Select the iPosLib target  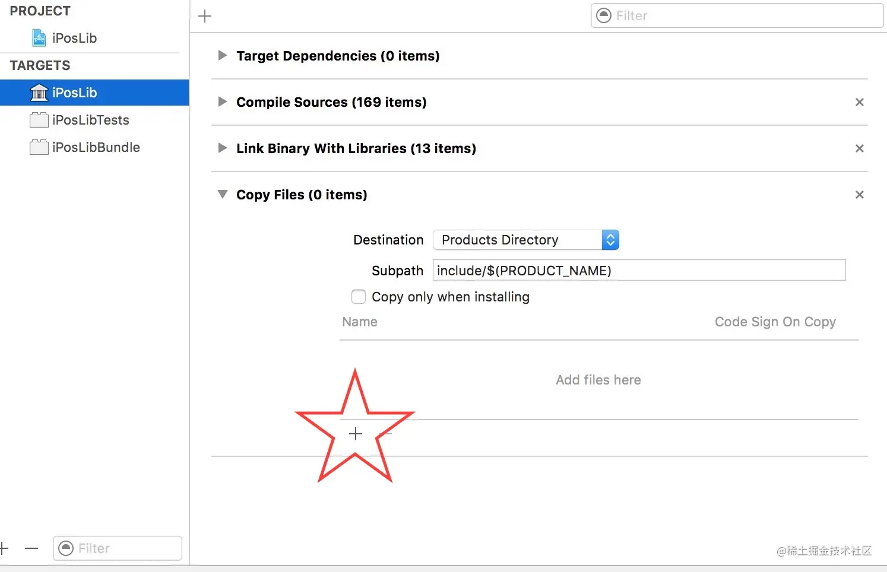click(94, 93)
